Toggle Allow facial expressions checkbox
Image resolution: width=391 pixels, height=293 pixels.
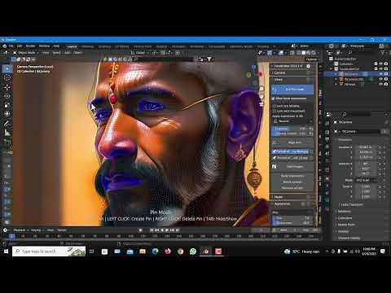[274, 98]
